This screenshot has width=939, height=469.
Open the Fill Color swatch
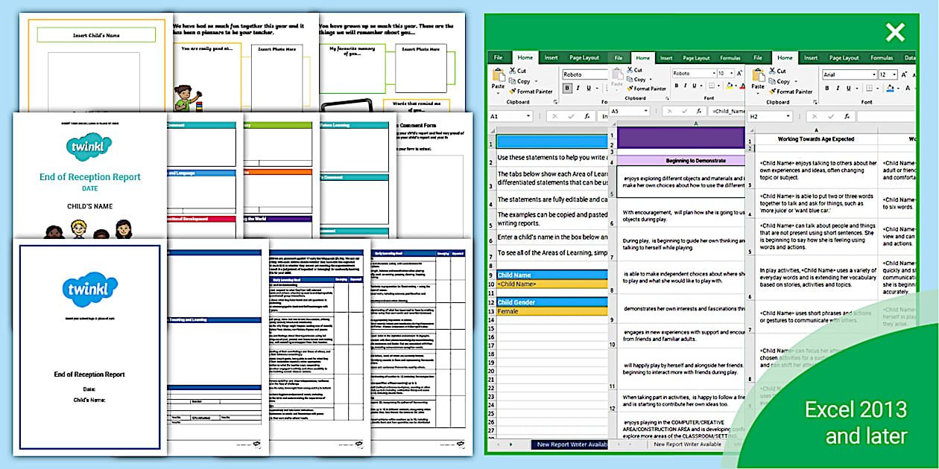coord(890,89)
